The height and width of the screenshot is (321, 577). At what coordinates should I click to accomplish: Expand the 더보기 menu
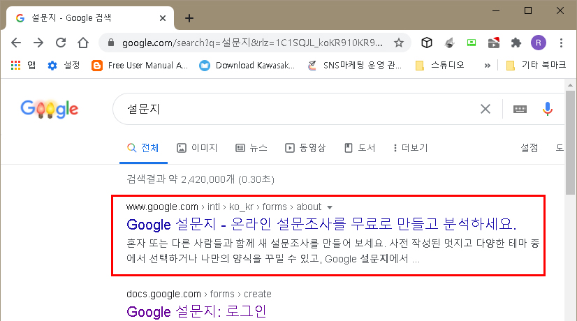pyautogui.click(x=410, y=148)
